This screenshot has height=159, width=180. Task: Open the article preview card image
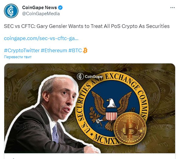(90, 108)
